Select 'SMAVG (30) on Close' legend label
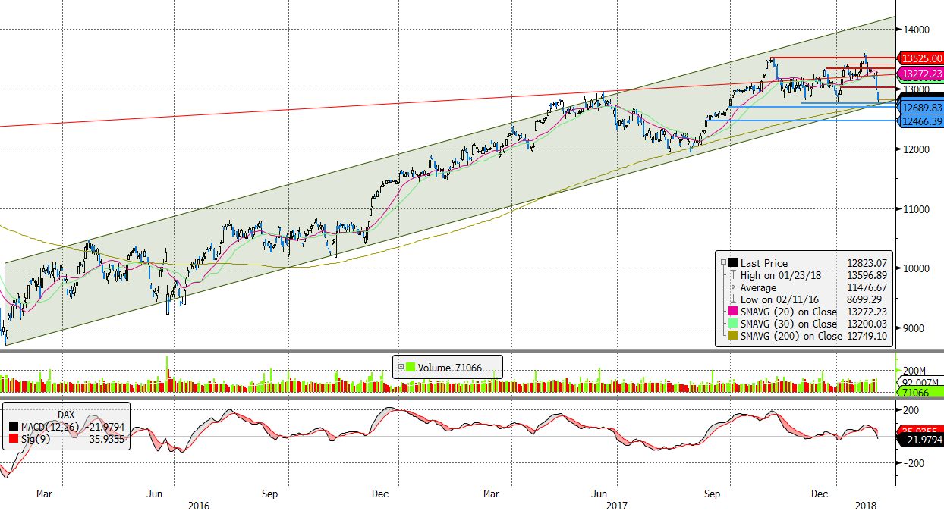This screenshot has width=944, height=514. point(788,324)
